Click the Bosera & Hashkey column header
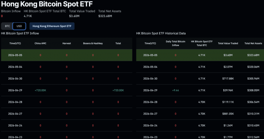Viewport: 264px width, 139px height. click(x=93, y=43)
